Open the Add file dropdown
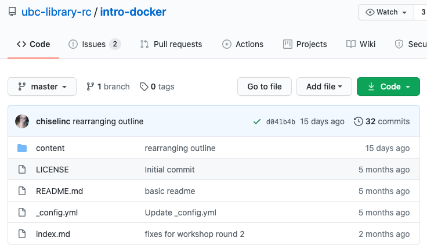427x252 pixels. (324, 87)
